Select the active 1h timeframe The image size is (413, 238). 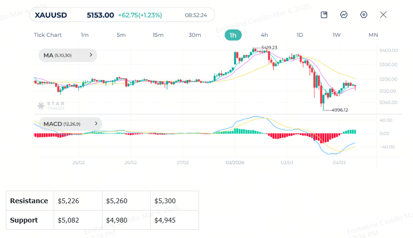233,35
